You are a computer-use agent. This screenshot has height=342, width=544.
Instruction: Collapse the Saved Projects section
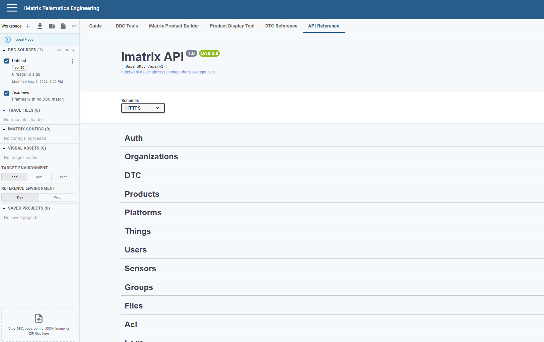(x=4, y=209)
